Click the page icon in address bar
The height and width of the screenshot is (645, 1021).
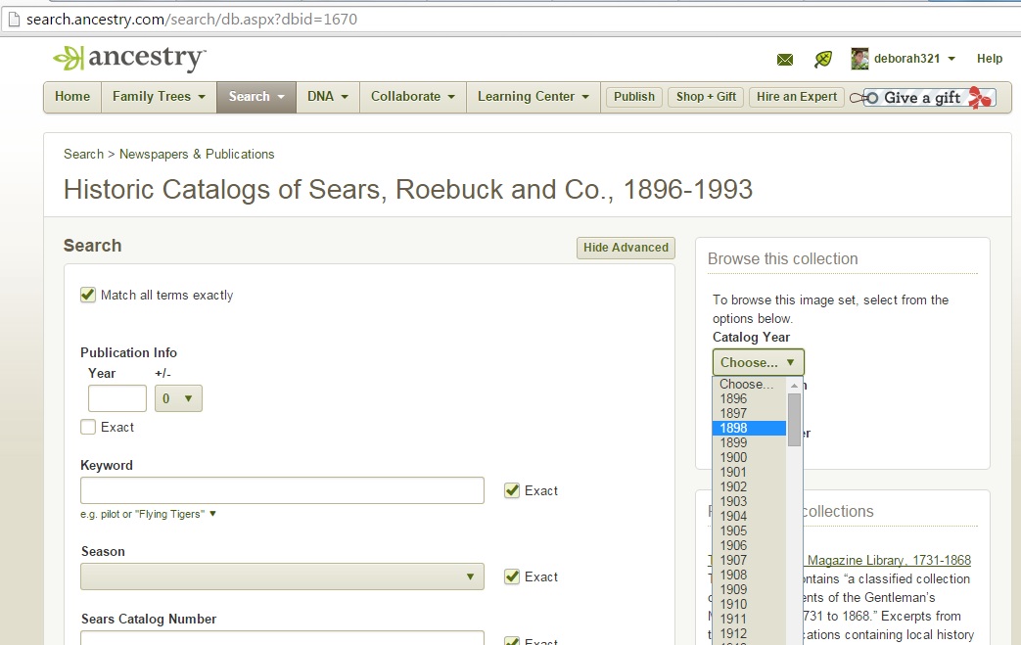tap(13, 20)
